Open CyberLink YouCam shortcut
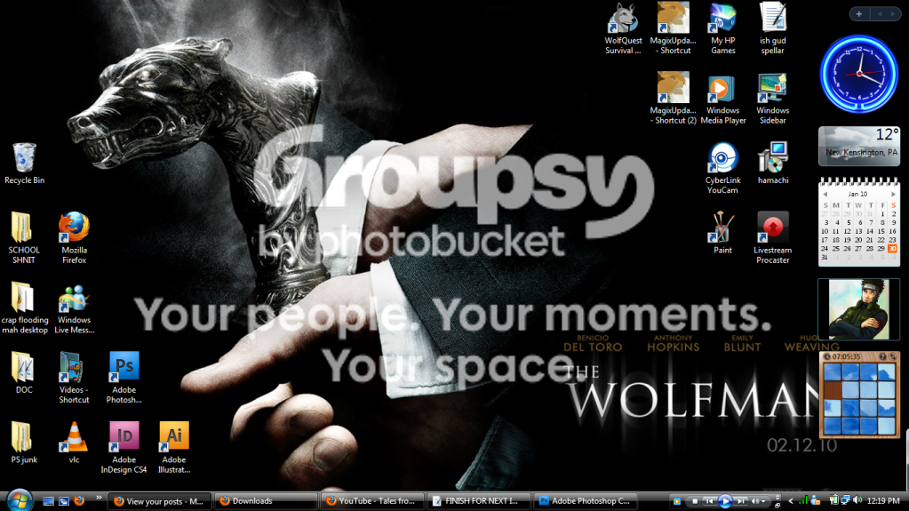The width and height of the screenshot is (909, 511). pyautogui.click(x=723, y=168)
